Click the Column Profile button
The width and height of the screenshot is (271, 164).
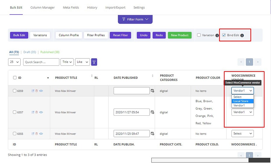pyautogui.click(x=69, y=35)
